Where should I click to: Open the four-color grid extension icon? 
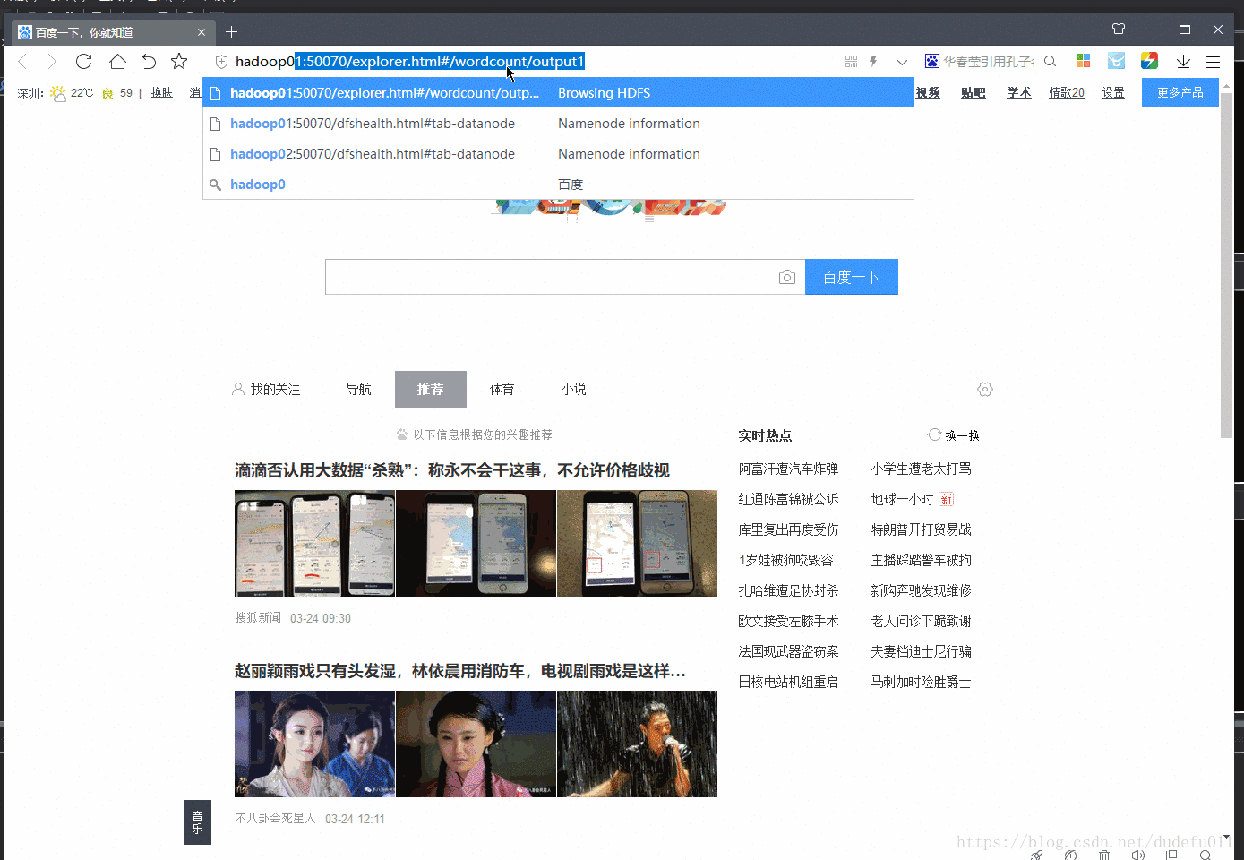click(1083, 61)
